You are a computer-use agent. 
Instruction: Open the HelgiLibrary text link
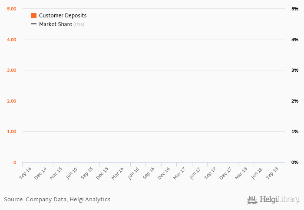click(x=280, y=200)
